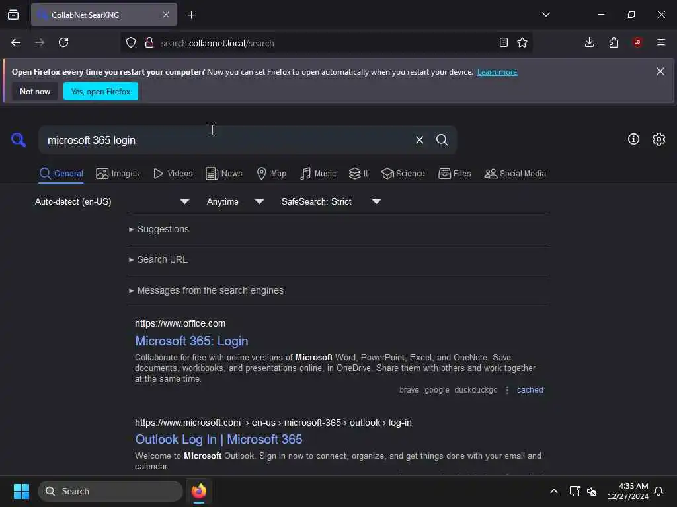The image size is (677, 507).
Task: Open the tracking protection shield icon
Action: click(x=131, y=42)
